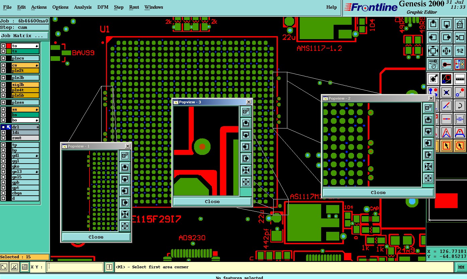
Task: Toggle the checkbox for layer cbga
Action: click(3, 193)
